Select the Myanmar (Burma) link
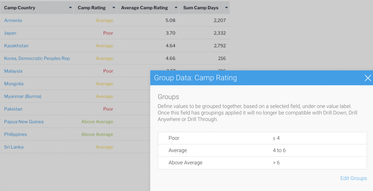373x191 pixels. click(23, 96)
